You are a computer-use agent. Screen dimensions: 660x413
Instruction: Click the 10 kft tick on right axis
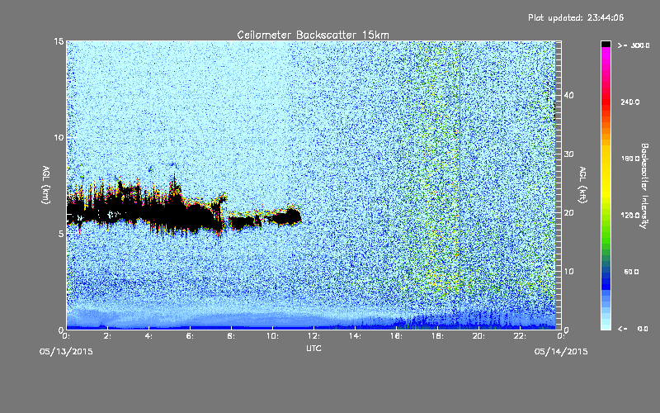click(568, 272)
